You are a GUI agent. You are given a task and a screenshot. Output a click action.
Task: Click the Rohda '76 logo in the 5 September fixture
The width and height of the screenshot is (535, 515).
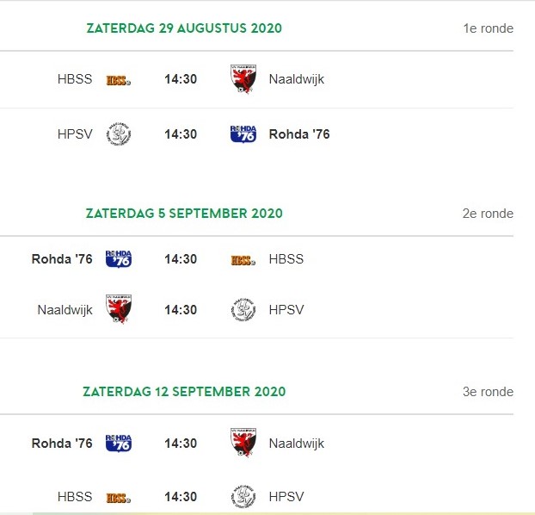pos(118,259)
